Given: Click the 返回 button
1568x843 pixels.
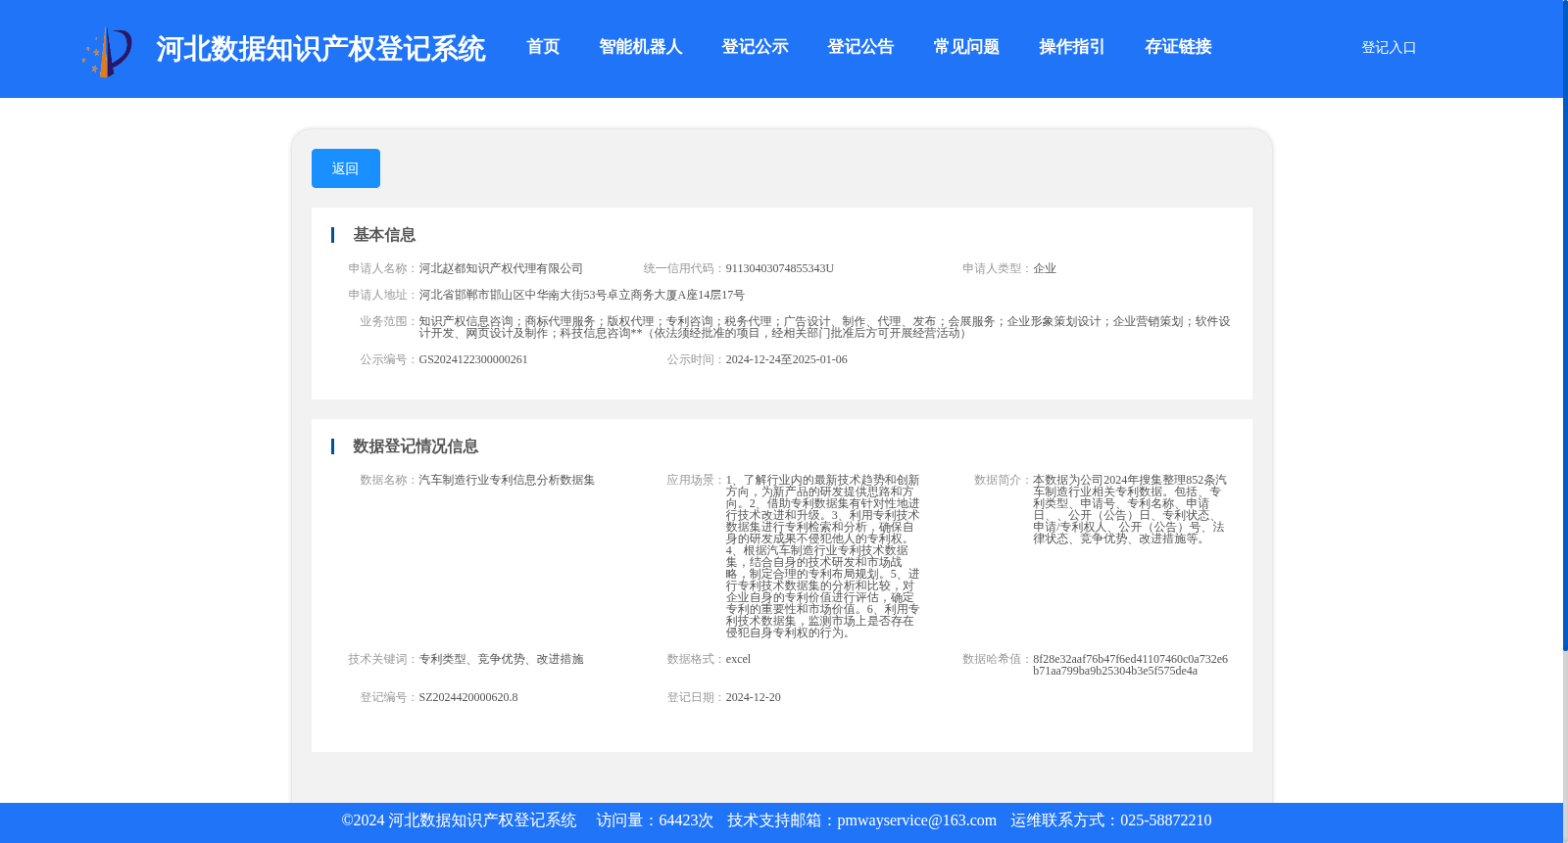Looking at the screenshot, I should click(x=346, y=168).
